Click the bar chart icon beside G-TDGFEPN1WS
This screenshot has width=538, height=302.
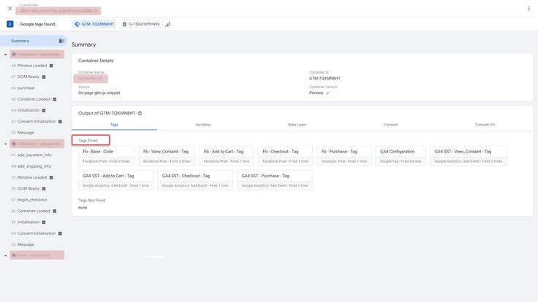[168, 24]
